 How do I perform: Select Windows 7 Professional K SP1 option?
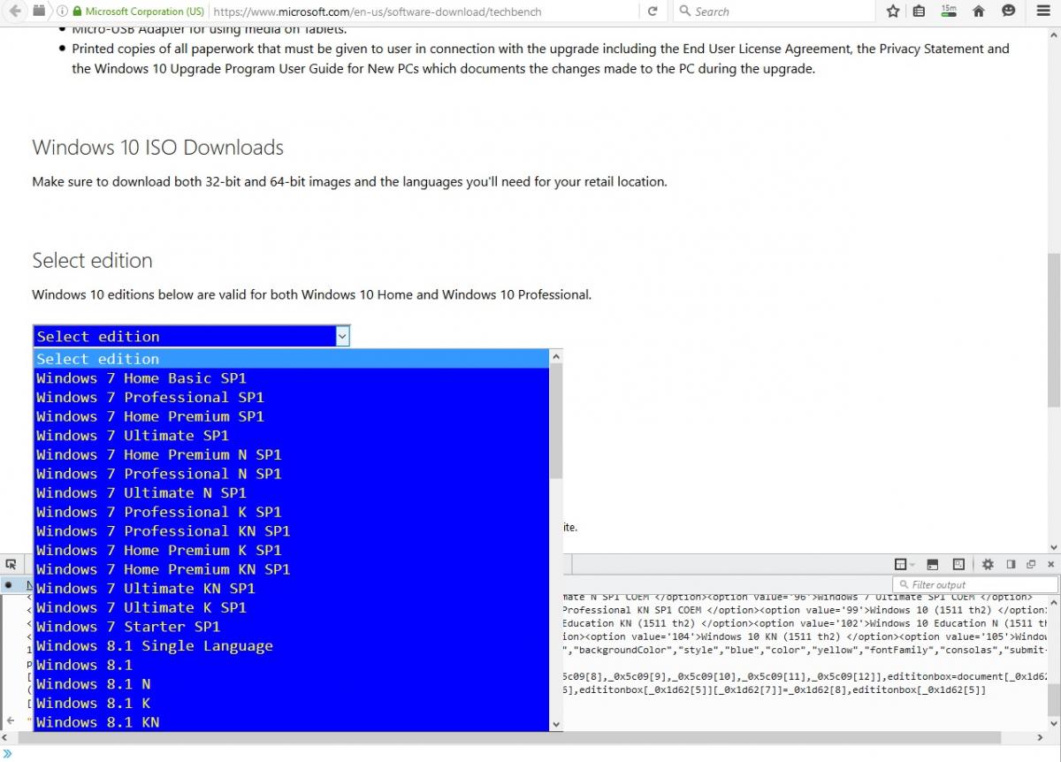click(x=291, y=512)
